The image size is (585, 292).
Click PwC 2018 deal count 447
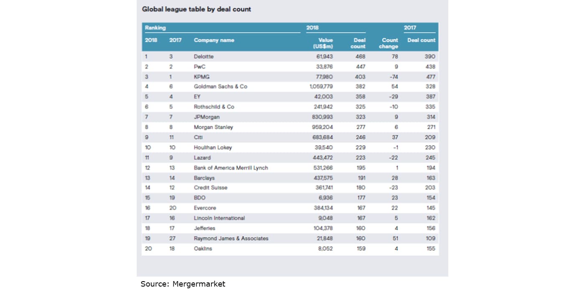point(361,67)
